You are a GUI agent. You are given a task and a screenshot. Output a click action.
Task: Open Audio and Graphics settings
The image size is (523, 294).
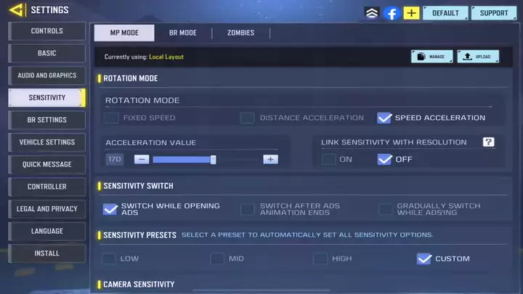46,75
